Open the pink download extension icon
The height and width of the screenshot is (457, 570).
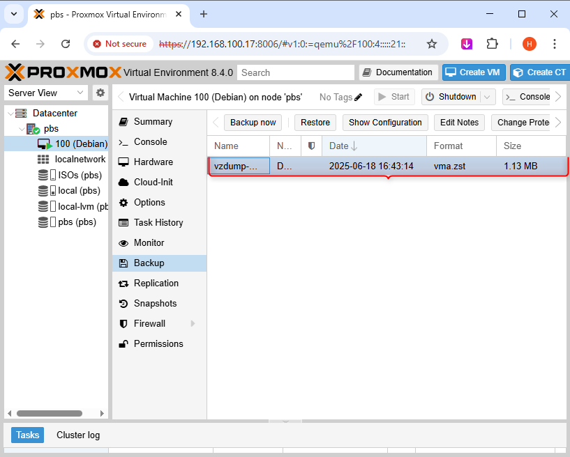click(x=467, y=44)
